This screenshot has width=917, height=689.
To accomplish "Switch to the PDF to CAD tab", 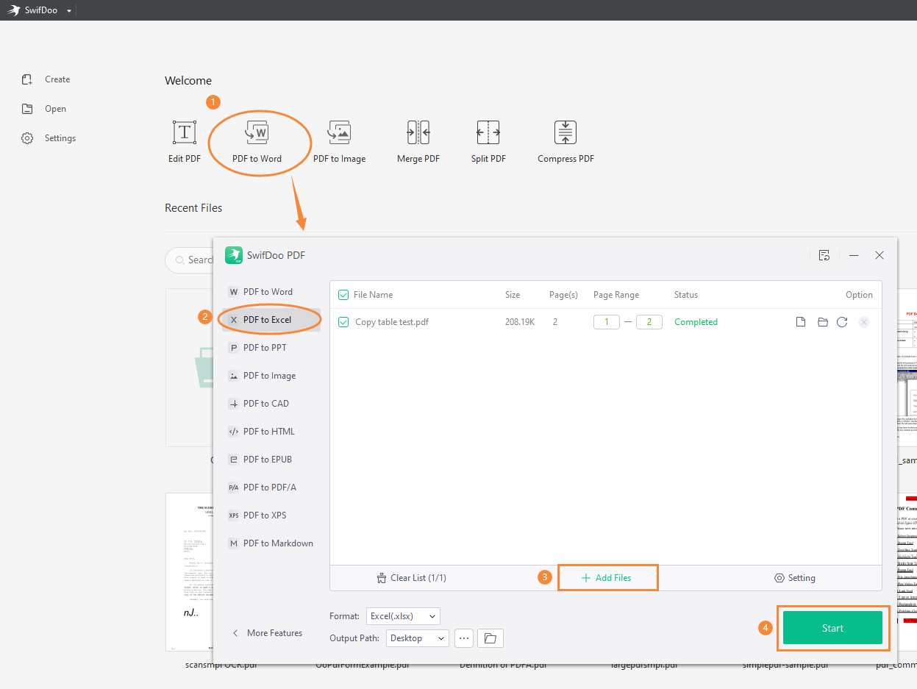I will (271, 404).
